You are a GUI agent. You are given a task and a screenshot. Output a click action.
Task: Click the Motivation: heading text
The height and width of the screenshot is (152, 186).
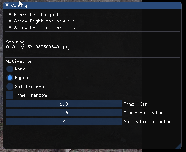coord(20,61)
